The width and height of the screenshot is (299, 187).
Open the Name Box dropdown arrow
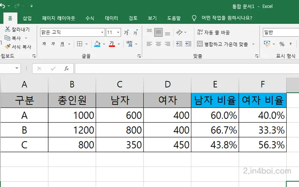pos(17,68)
